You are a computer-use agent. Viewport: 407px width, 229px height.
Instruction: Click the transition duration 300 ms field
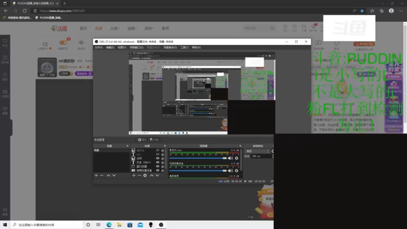(x=261, y=156)
